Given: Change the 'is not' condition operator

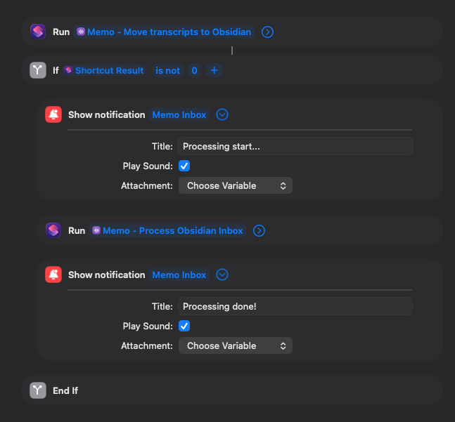Looking at the screenshot, I should point(167,70).
